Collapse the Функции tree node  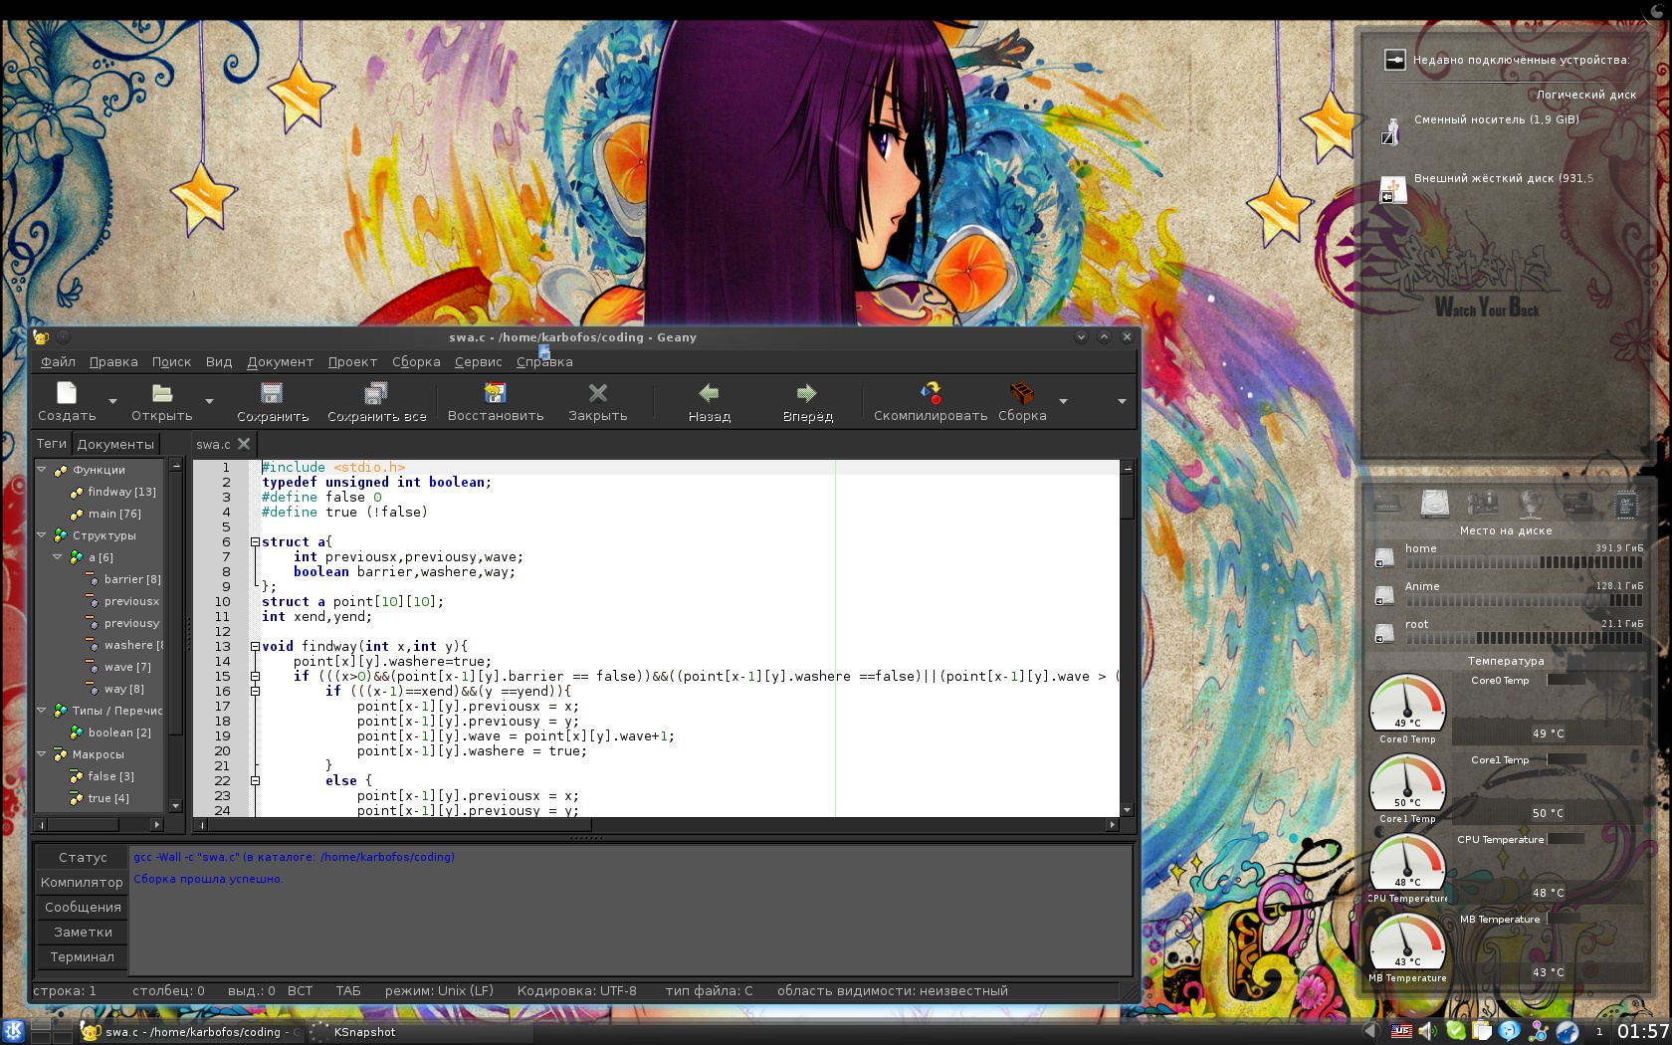coord(42,470)
